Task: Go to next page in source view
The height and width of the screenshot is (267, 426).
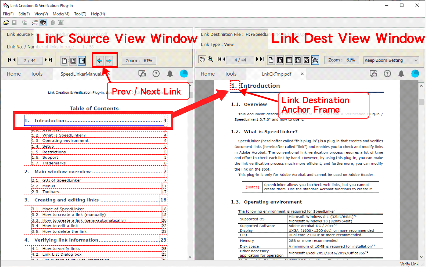Action: click(x=46, y=60)
